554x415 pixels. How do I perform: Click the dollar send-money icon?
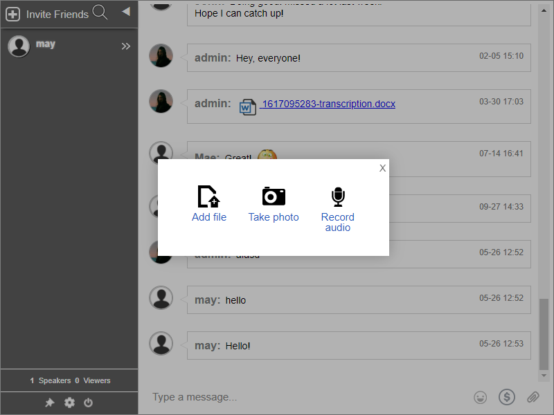[x=507, y=397]
